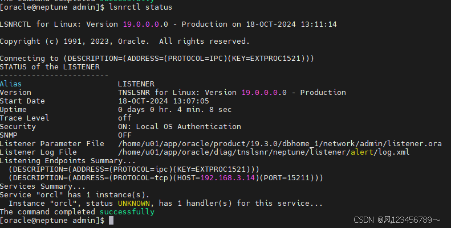Click the Trace Level off value

click(x=124, y=118)
